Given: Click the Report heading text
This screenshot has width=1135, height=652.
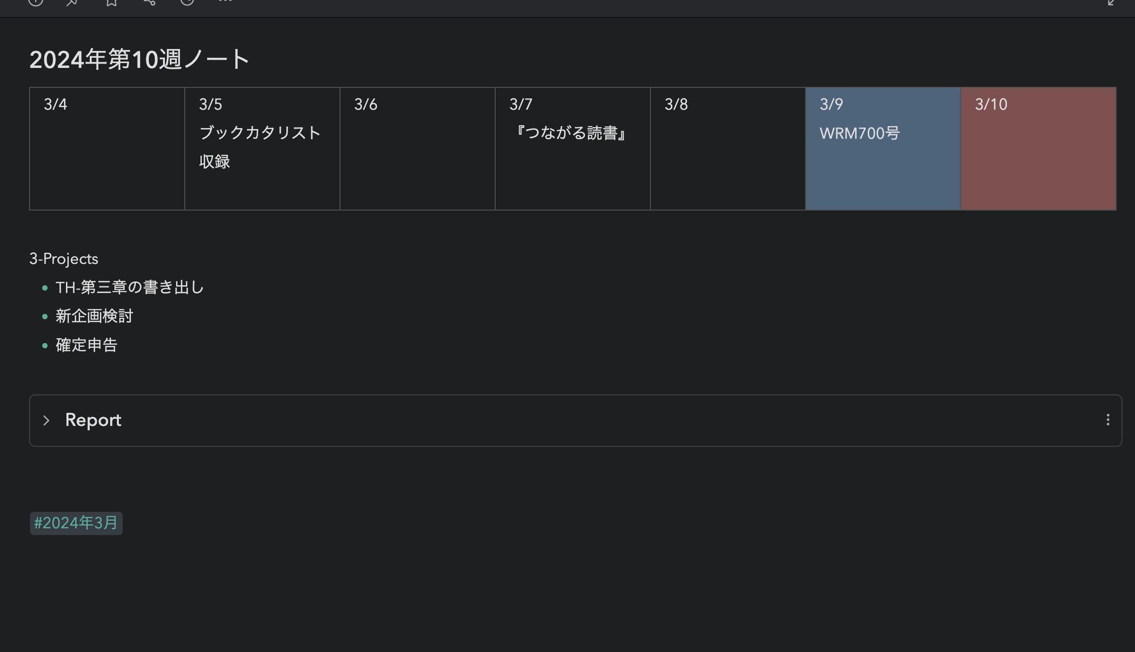Looking at the screenshot, I should [x=93, y=420].
